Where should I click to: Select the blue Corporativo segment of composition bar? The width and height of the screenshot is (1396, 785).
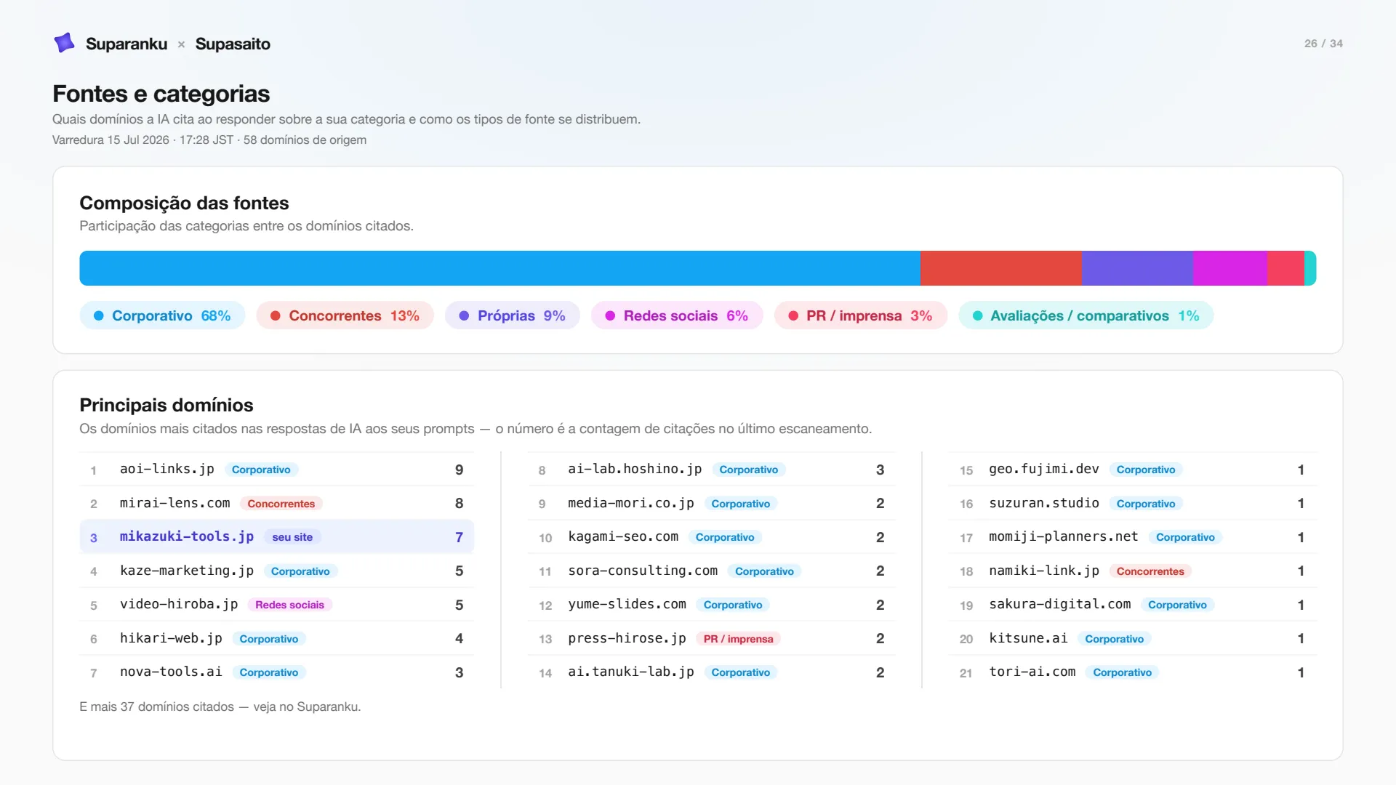500,268
